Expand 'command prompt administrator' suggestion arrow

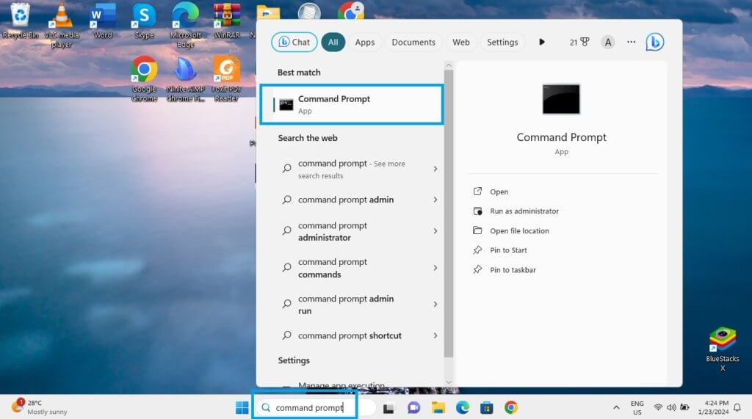click(x=435, y=231)
